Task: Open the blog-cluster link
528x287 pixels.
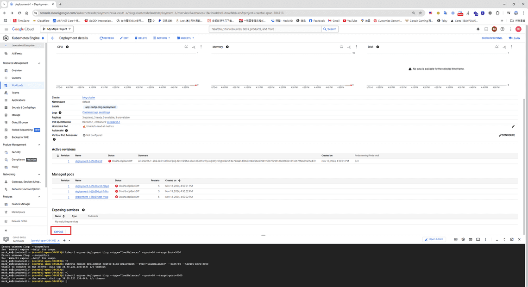Action: point(88,98)
